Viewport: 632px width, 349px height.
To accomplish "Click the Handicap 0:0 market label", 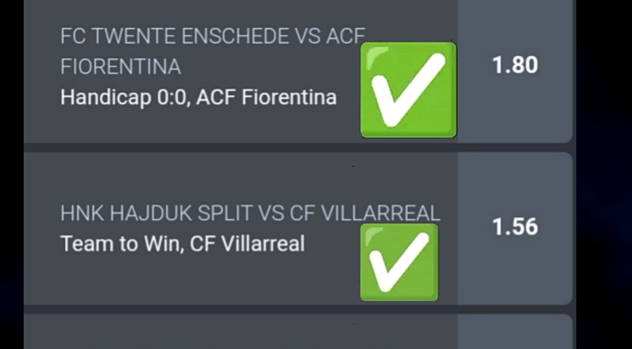I will [124, 98].
